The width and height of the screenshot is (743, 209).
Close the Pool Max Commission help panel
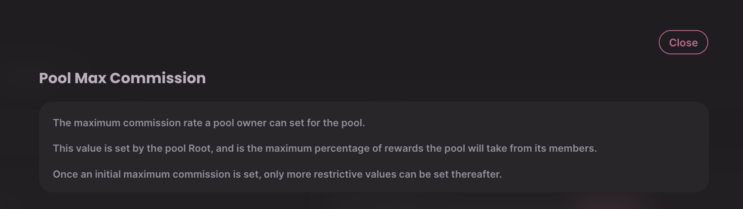(x=683, y=42)
